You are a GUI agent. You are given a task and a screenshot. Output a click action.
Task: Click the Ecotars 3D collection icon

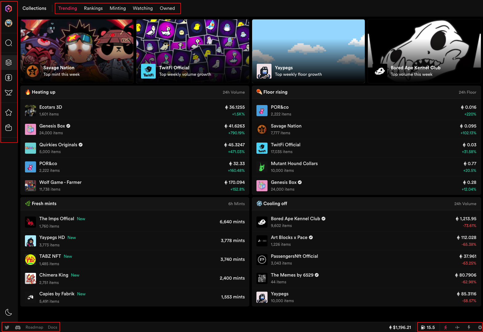tap(30, 111)
